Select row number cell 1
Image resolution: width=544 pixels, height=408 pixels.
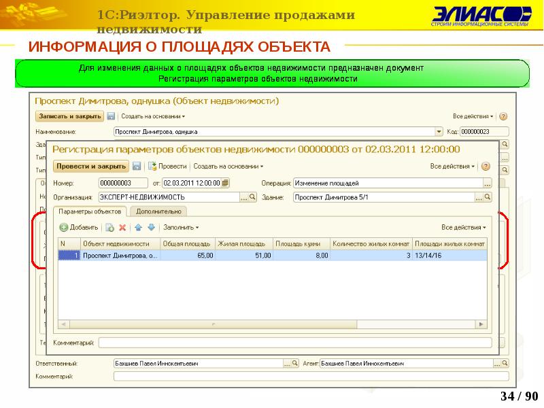click(69, 256)
